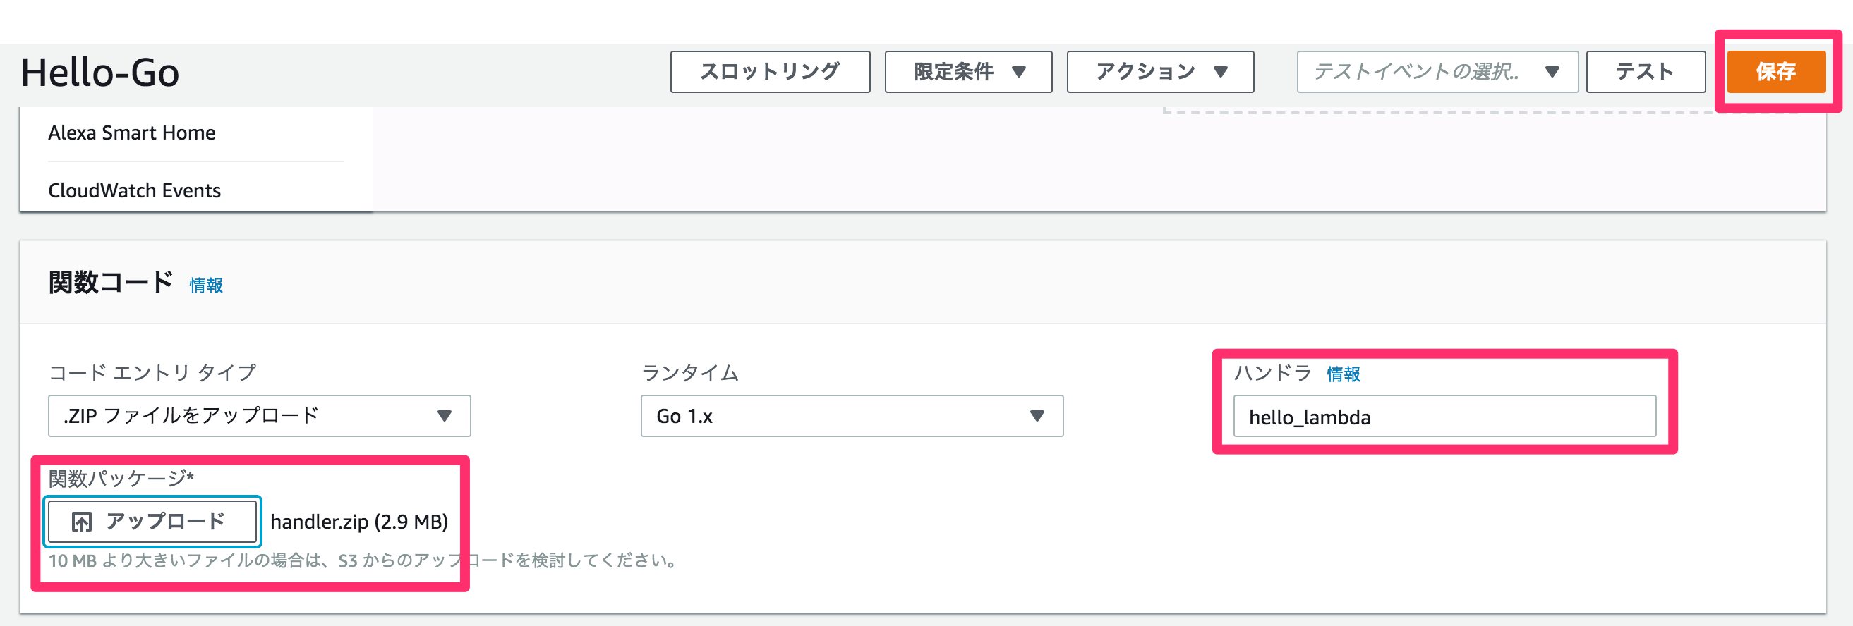
Task: Click the arrow icon of 限定条件 button
Action: pos(1018,72)
